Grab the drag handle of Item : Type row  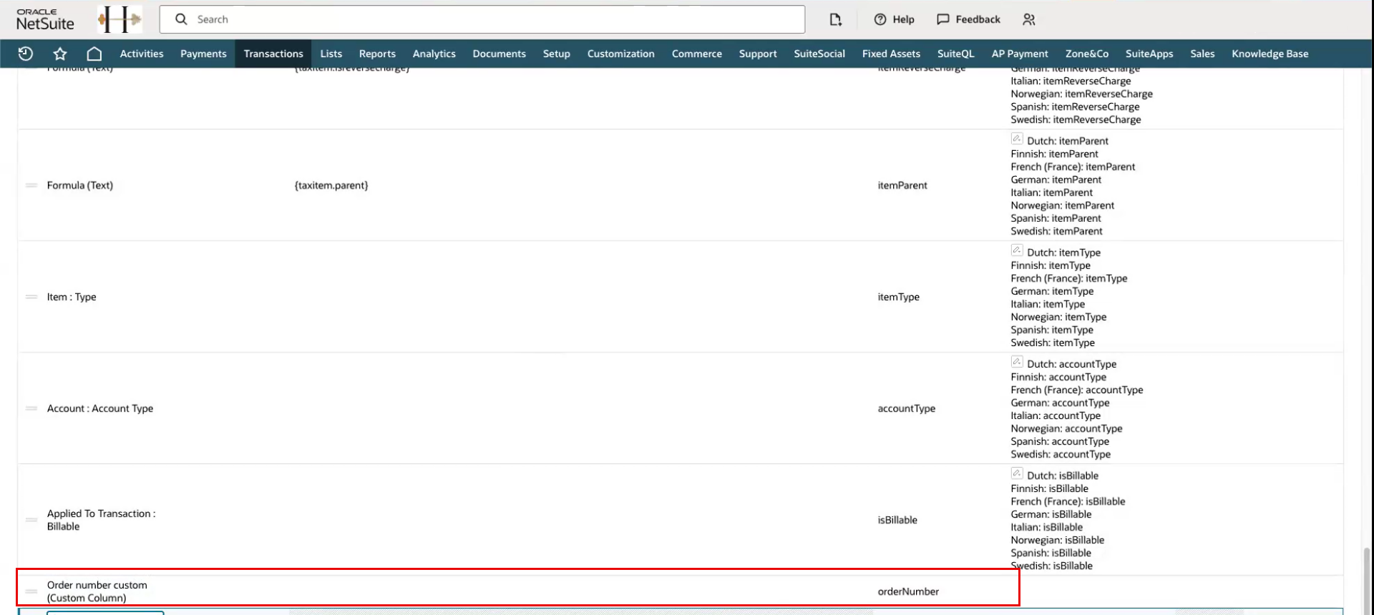click(31, 297)
